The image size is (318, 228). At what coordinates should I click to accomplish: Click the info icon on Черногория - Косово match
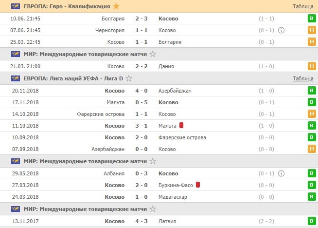click(282, 30)
